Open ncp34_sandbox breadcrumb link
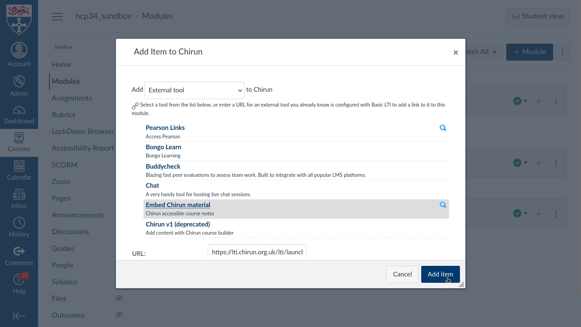 (103, 16)
